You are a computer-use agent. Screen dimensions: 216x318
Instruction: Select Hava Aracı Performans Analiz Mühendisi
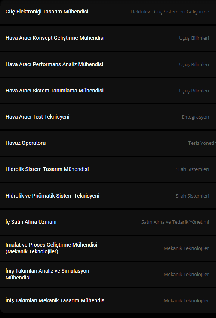pyautogui.click(x=108, y=64)
